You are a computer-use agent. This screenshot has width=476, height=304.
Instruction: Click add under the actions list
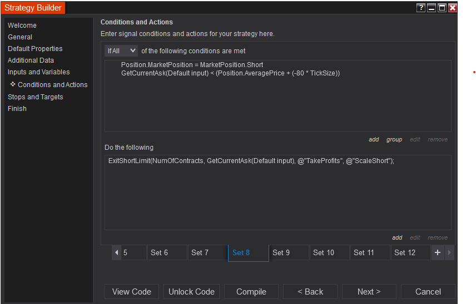tap(397, 237)
